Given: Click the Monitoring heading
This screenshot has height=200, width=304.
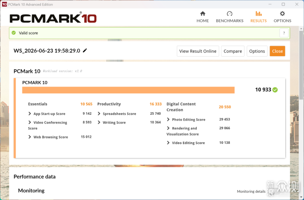Looking at the screenshot, I should tap(31, 191).
